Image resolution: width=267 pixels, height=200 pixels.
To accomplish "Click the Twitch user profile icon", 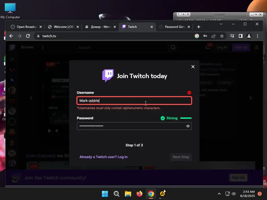I will tap(257, 47).
